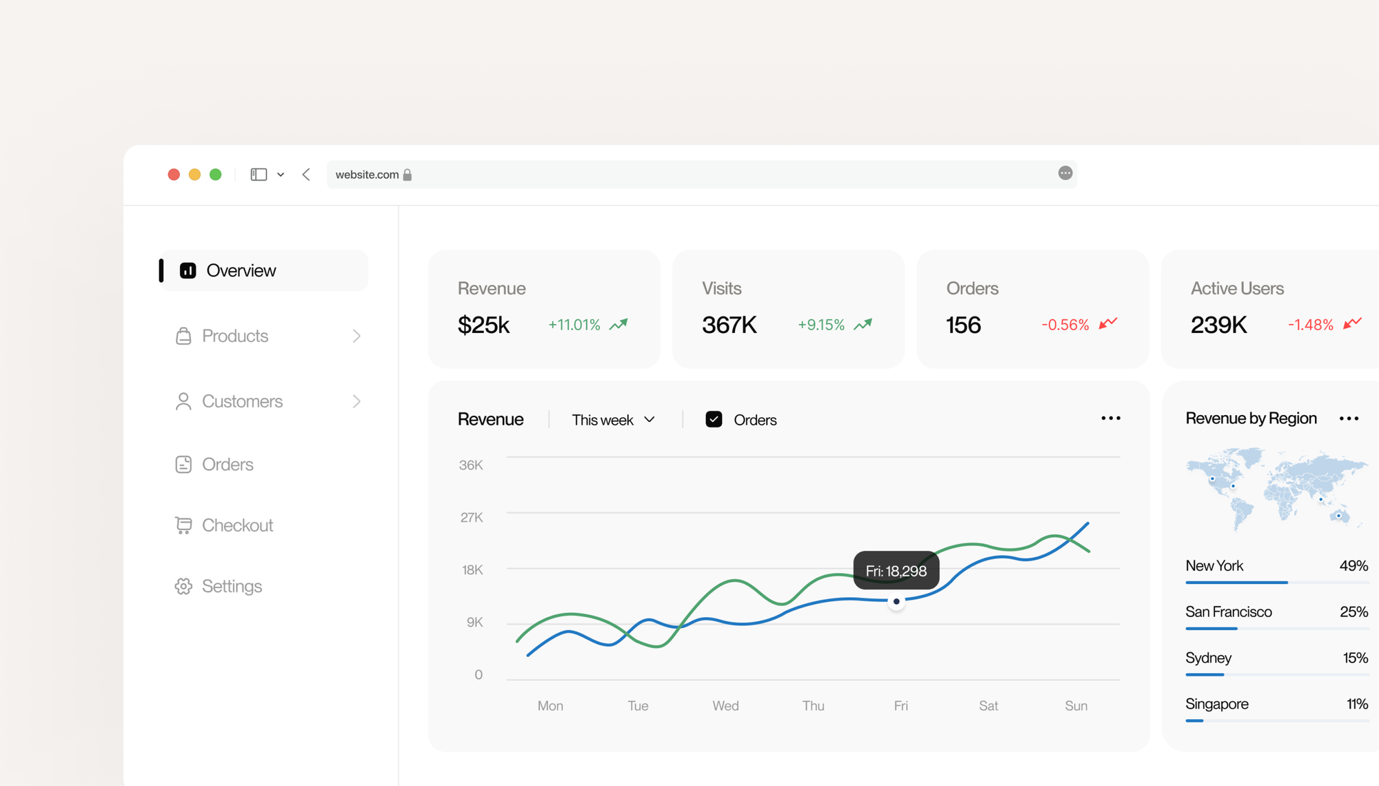Open Revenue by Region three-dot menu

pos(1349,419)
